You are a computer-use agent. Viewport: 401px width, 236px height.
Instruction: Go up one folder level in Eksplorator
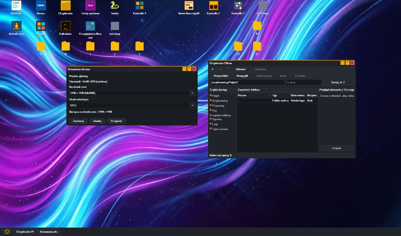[228, 69]
